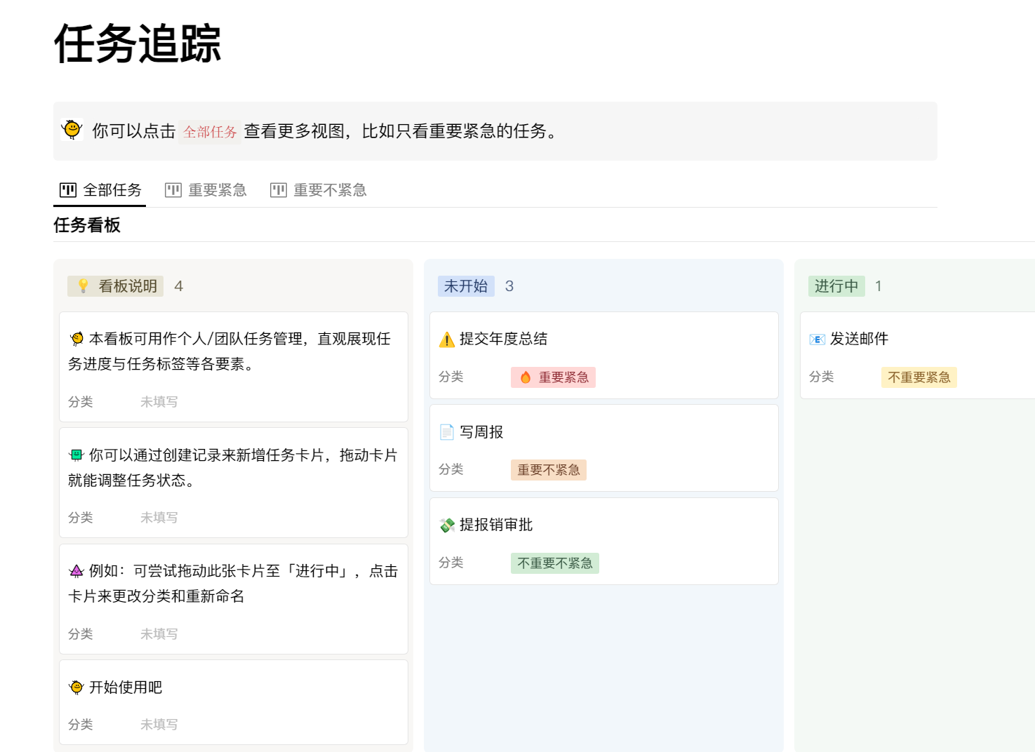
Task: Click the yellow 不重要紧急 tag on 发送邮件
Action: coord(919,377)
